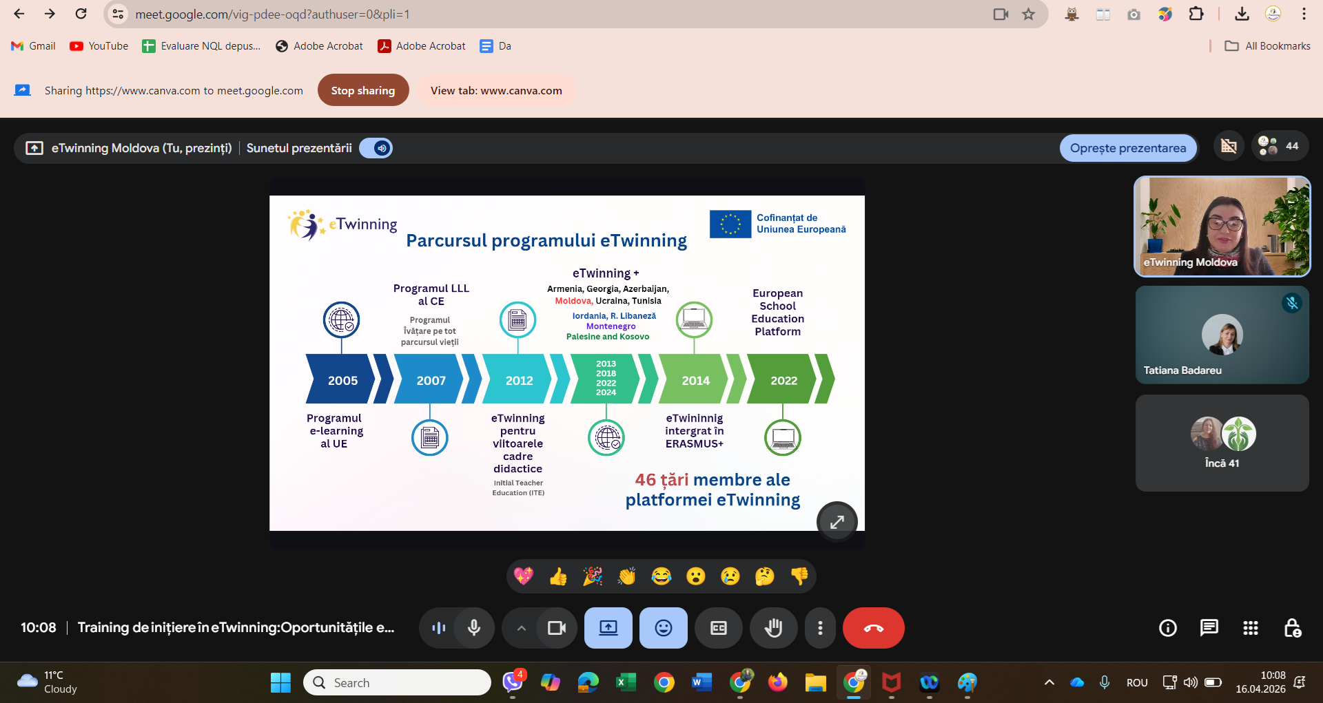Click the Windows taskbar Search box
Viewport: 1323px width, 703px height.
pyautogui.click(x=397, y=682)
